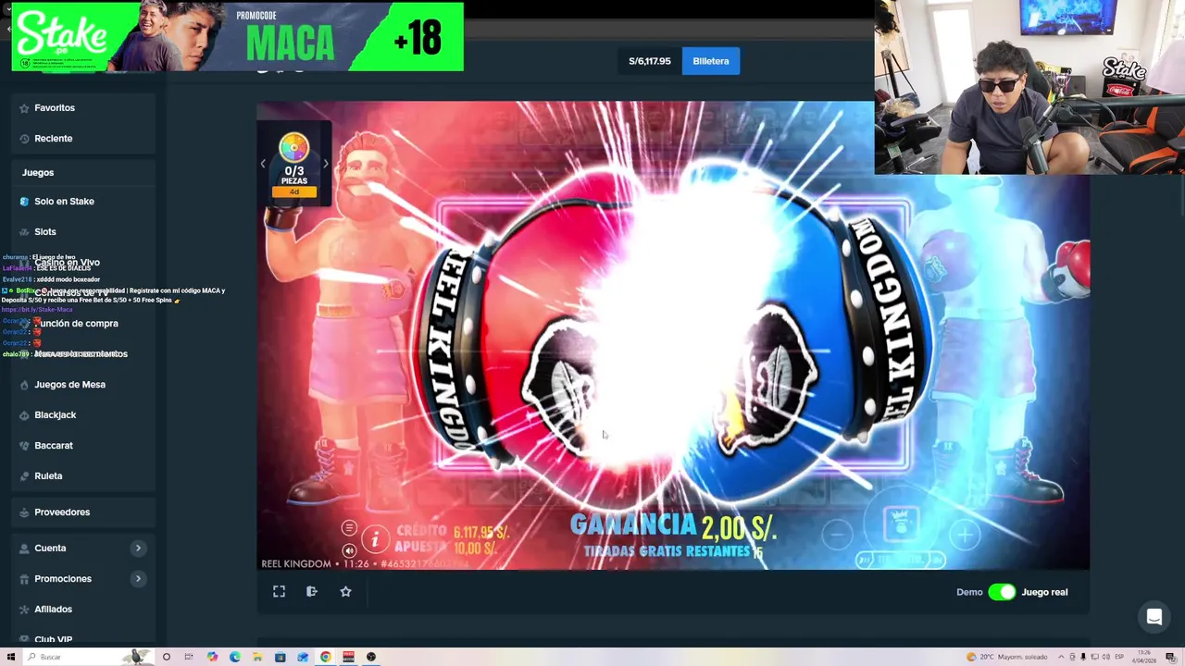Click the ESP language indicator

[1119, 657]
